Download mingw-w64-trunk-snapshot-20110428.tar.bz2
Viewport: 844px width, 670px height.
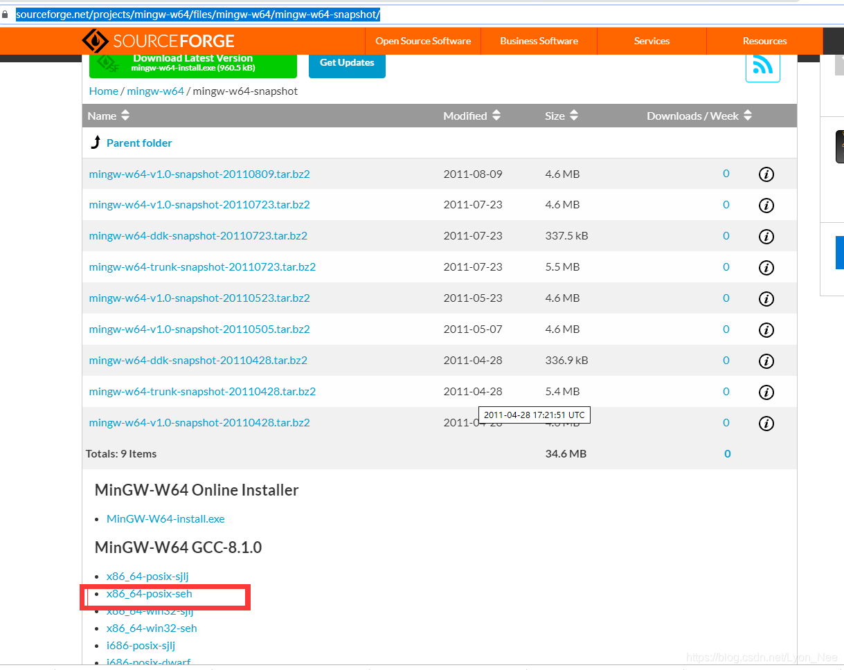coord(202,392)
